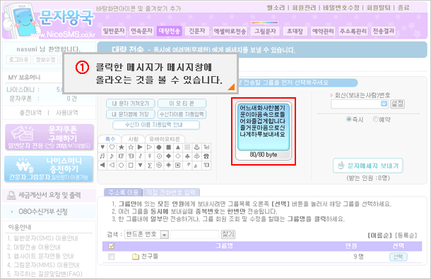The width and height of the screenshot is (431, 279).
Task: Insert the outline star symbol
Action: tap(131, 147)
